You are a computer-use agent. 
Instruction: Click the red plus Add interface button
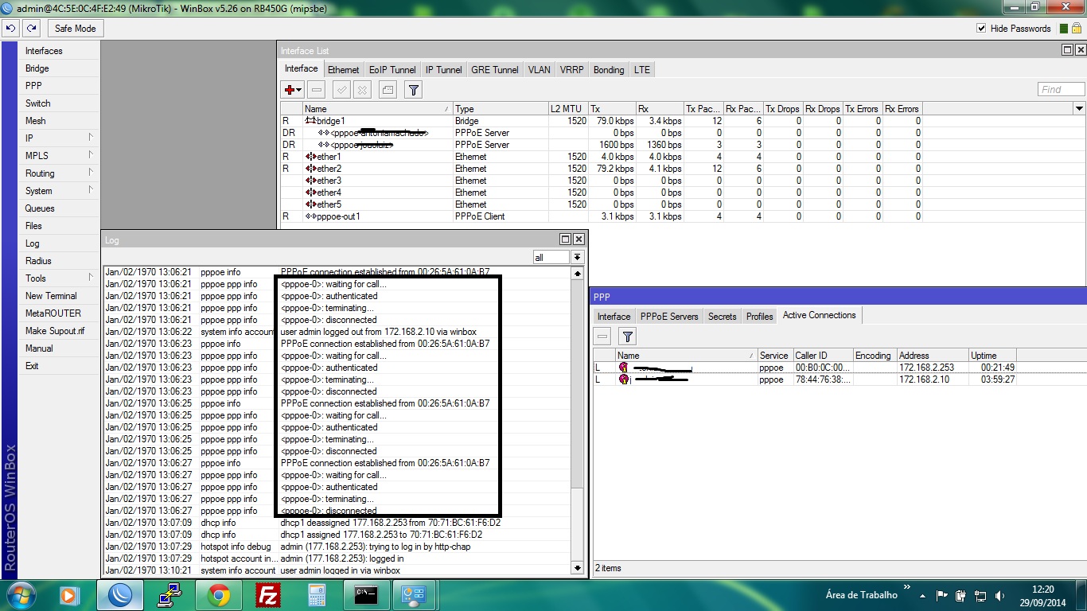click(291, 90)
